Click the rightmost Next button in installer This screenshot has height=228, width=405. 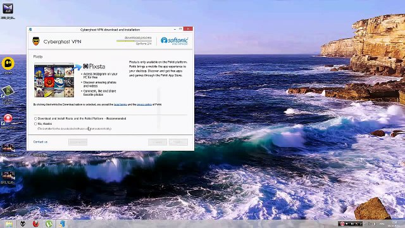pyautogui.click(x=178, y=142)
